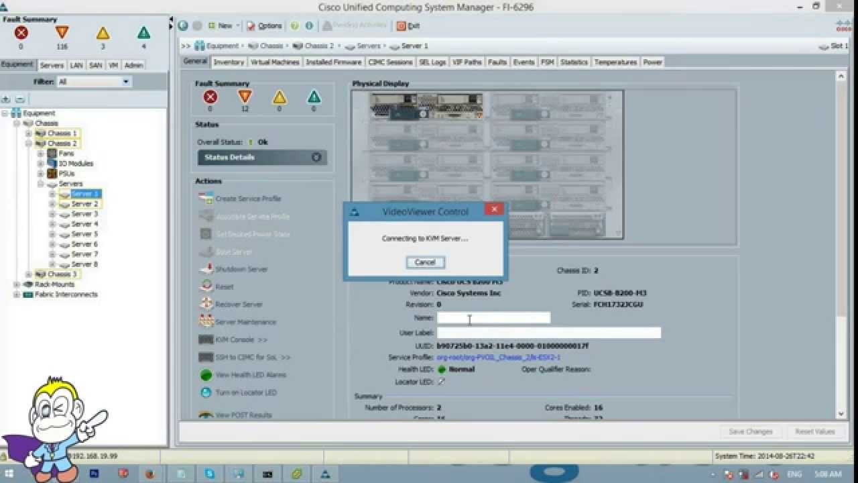Switch to the SAN navigation tab

(96, 65)
